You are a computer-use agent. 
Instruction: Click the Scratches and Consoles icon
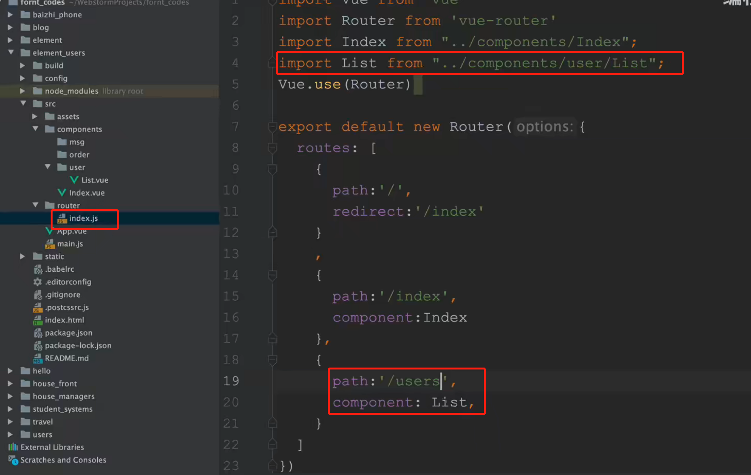13,460
